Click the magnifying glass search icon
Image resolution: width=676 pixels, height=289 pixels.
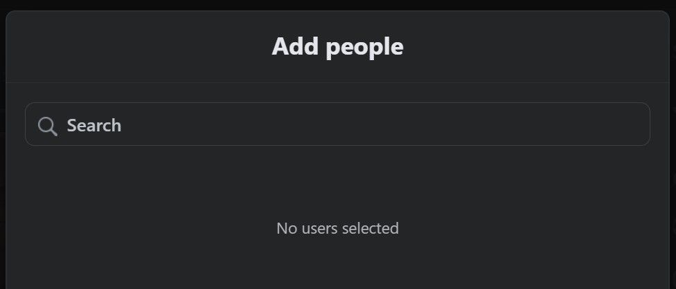coord(47,126)
